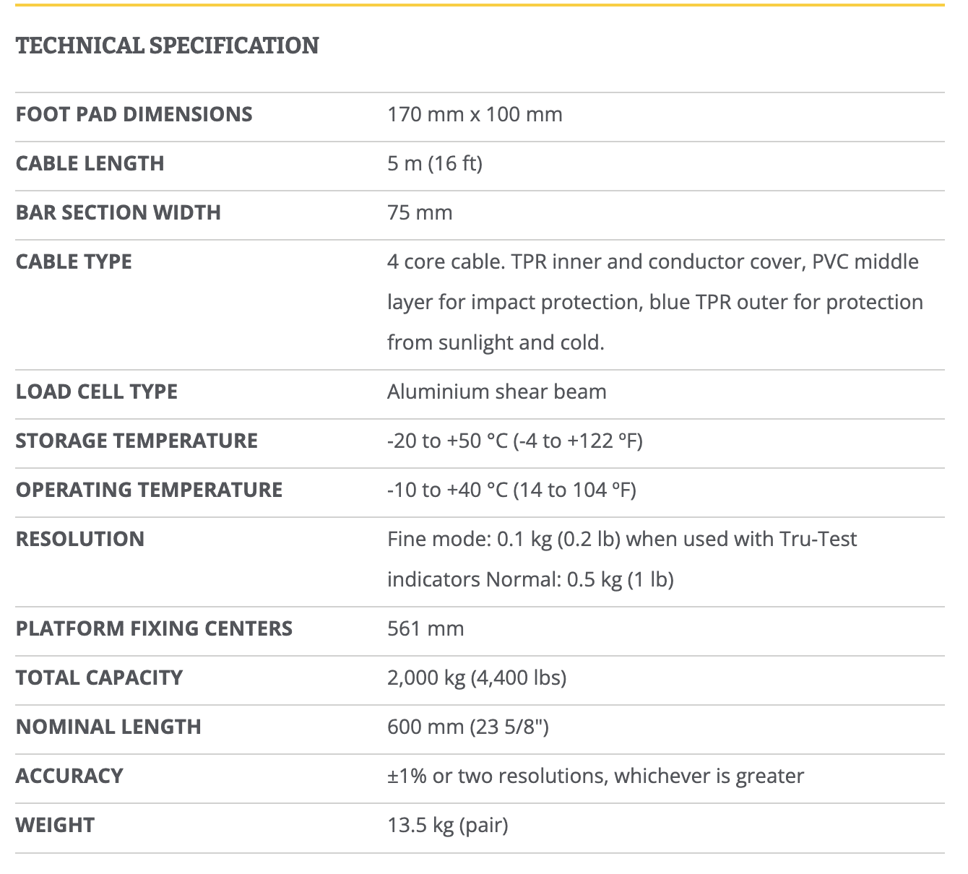This screenshot has height=874, width=968.
Task: Click the Platform Fixing Centers label
Action: [154, 628]
